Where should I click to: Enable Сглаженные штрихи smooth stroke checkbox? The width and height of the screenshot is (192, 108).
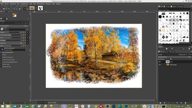coord(1,57)
